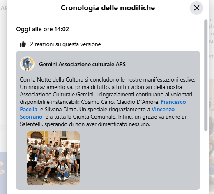Open the group photo thumbnail
This screenshot has height=194, width=214.
click(53, 158)
